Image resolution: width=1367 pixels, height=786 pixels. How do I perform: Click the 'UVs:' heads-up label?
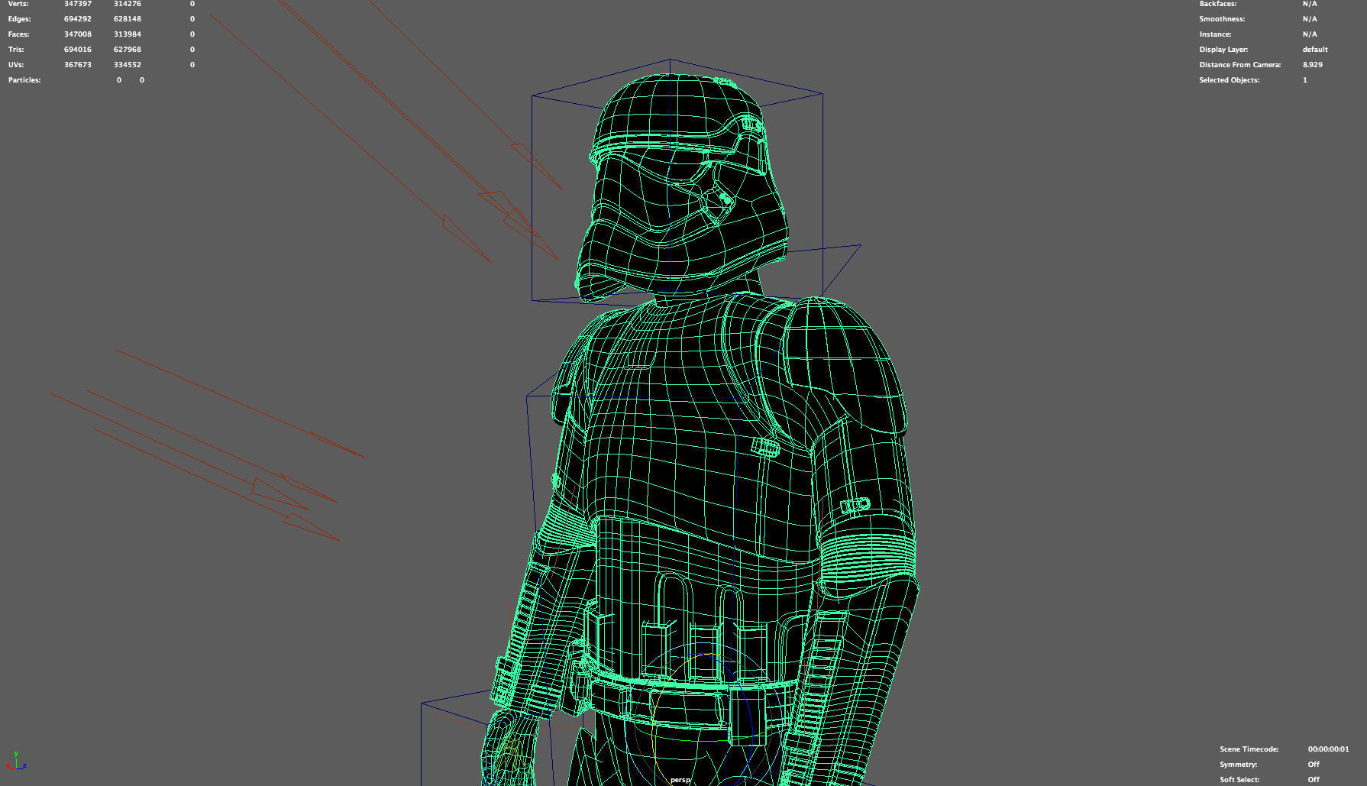pos(16,65)
